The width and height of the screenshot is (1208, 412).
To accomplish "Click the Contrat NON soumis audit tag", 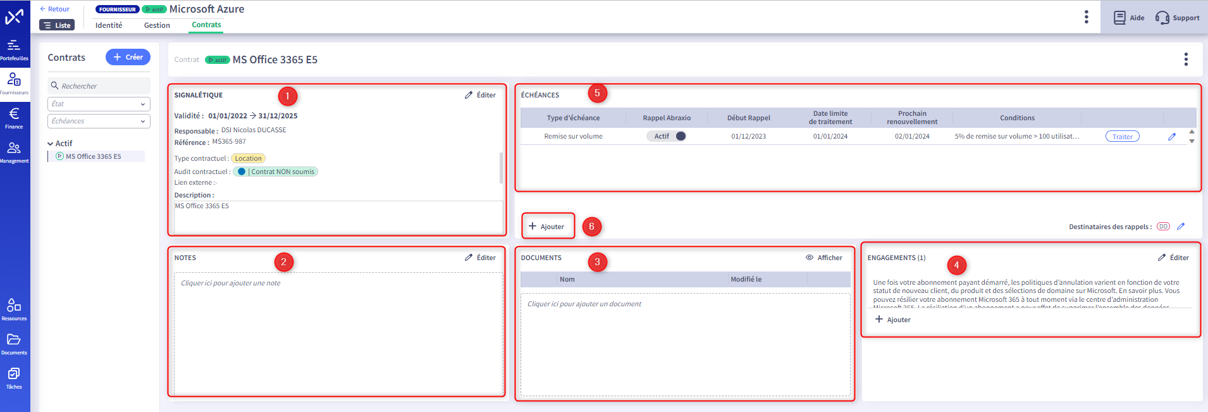I will [x=275, y=172].
